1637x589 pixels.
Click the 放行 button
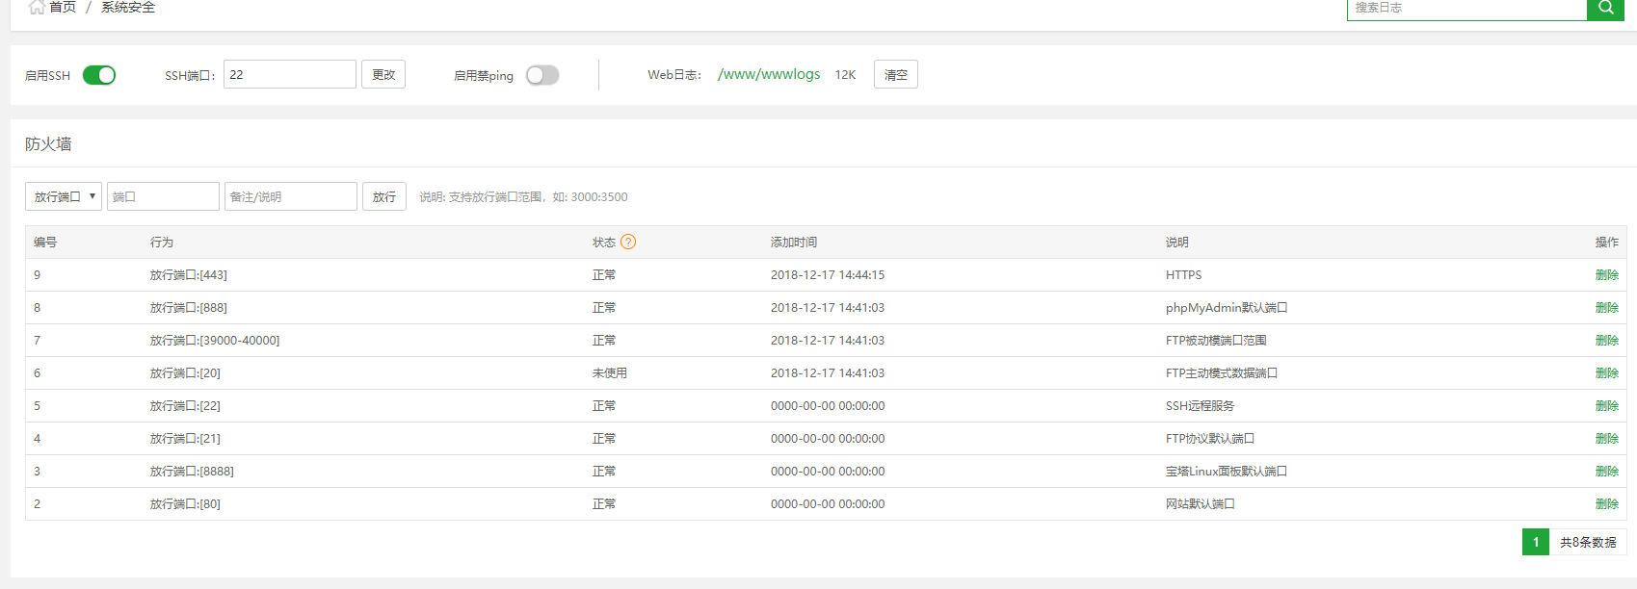384,196
